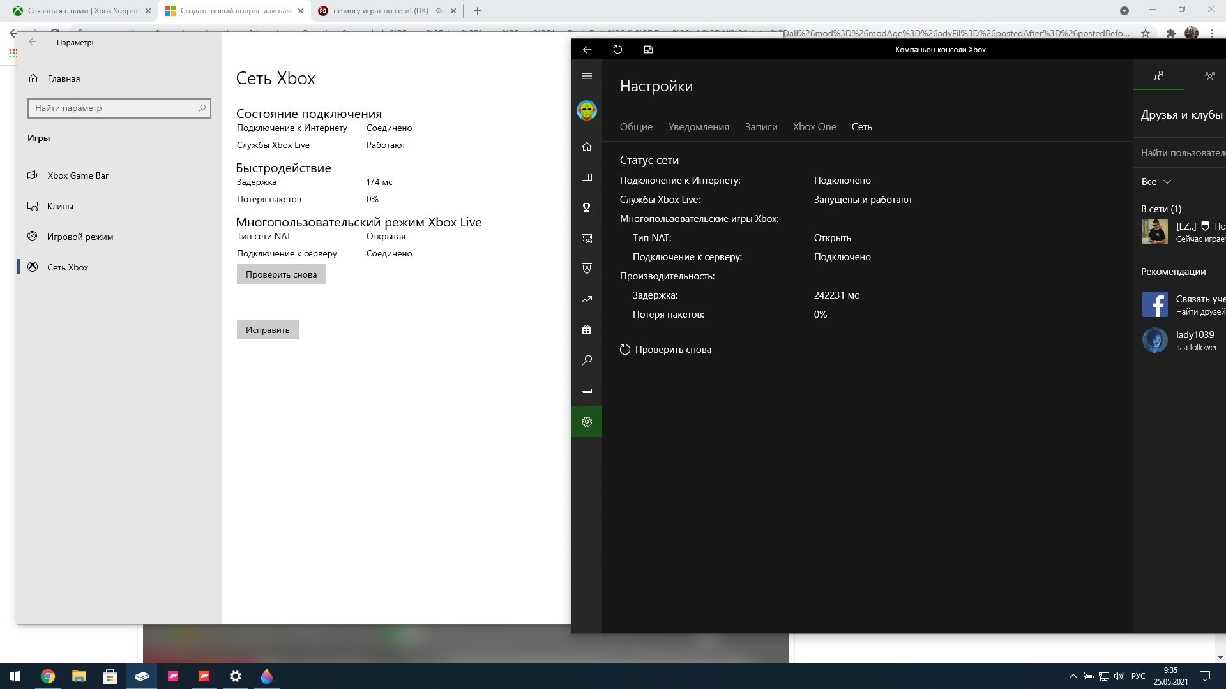Click 'Проверить снова' in Xbox Companion
1226x689 pixels.
click(665, 350)
